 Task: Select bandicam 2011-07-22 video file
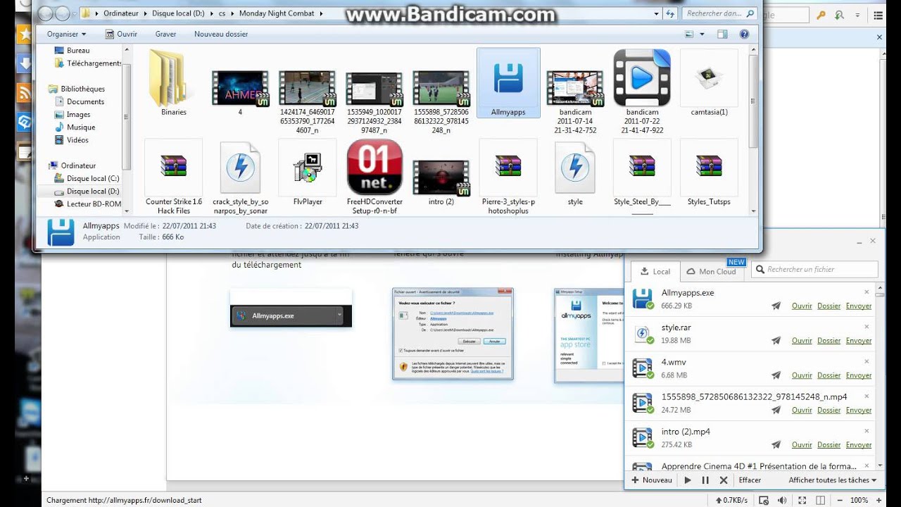click(x=642, y=92)
